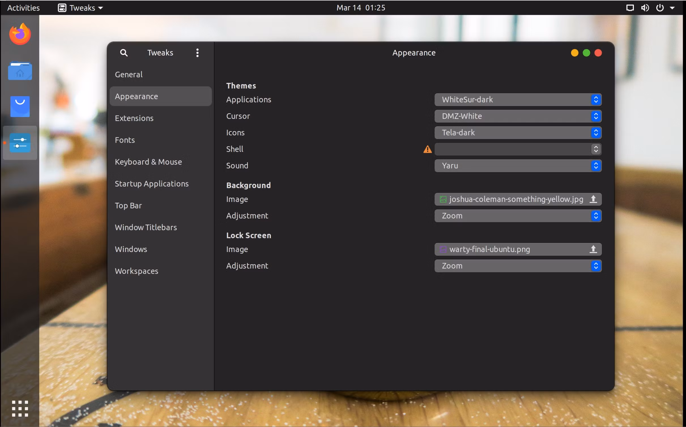Select the General section
This screenshot has height=427, width=686.
click(161, 74)
